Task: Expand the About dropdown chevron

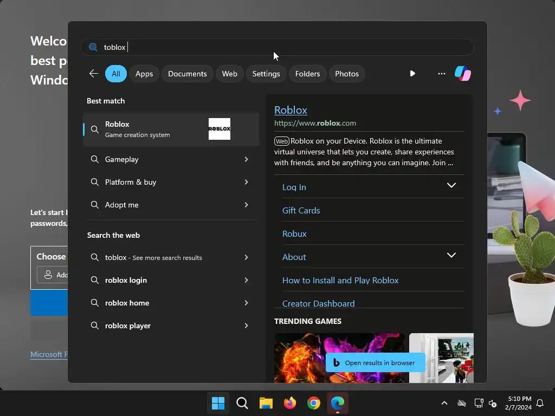Action: click(451, 255)
